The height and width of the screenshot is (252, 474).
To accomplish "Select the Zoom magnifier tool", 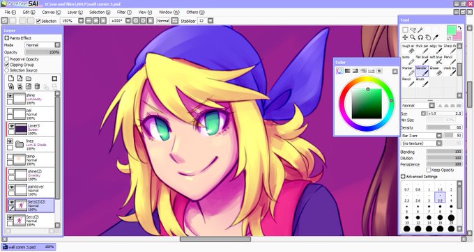I will [x=413, y=38].
